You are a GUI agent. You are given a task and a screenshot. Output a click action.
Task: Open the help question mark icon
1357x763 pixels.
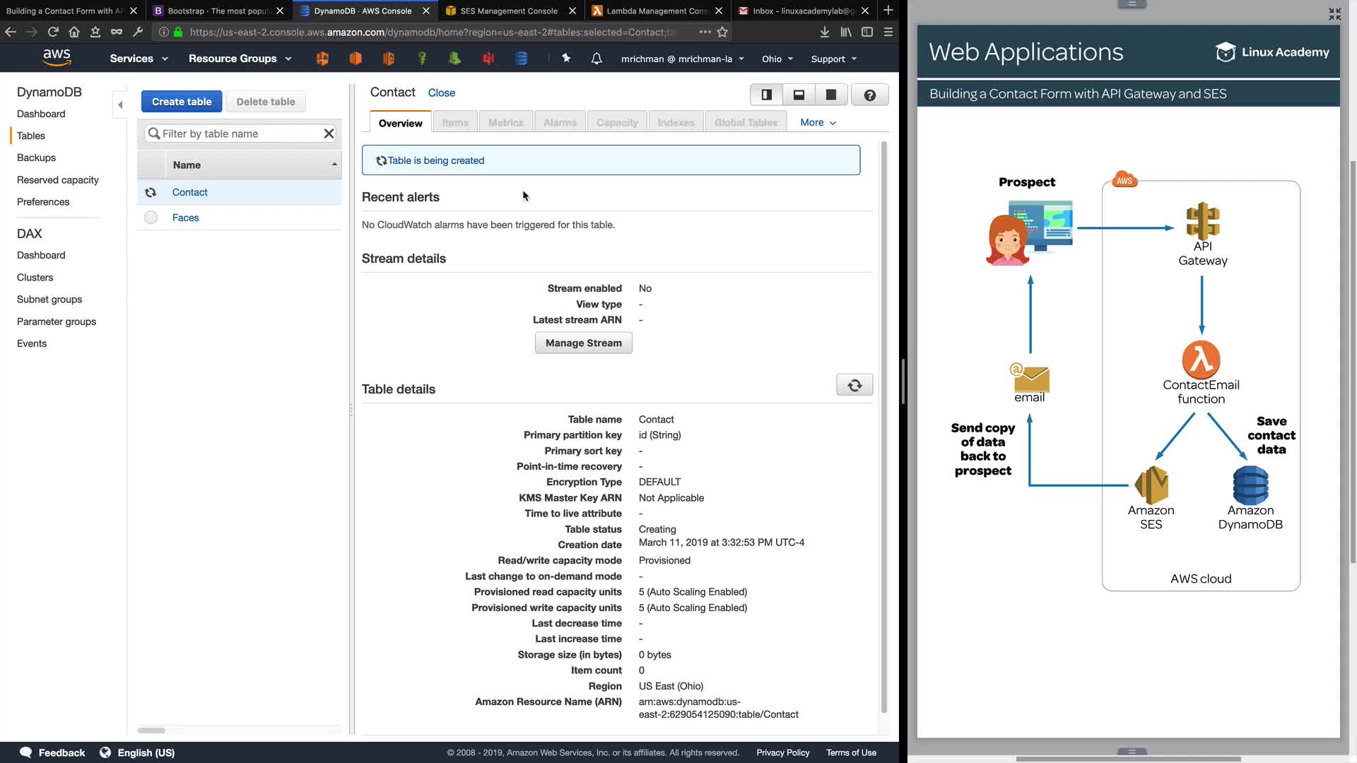tap(869, 95)
